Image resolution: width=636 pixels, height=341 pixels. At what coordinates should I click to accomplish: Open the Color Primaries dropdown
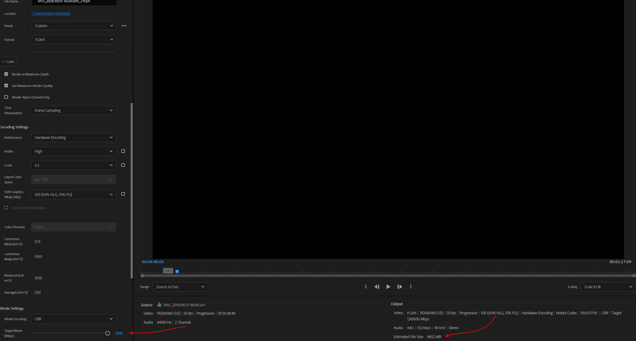pos(73,227)
